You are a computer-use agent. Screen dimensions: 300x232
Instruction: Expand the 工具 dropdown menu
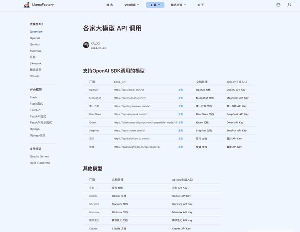click(x=155, y=5)
